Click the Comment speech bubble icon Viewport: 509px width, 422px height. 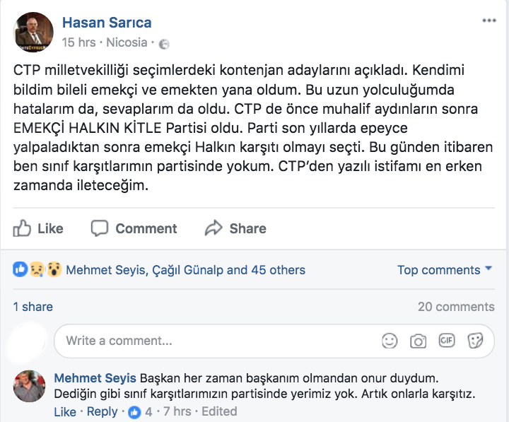pos(100,228)
